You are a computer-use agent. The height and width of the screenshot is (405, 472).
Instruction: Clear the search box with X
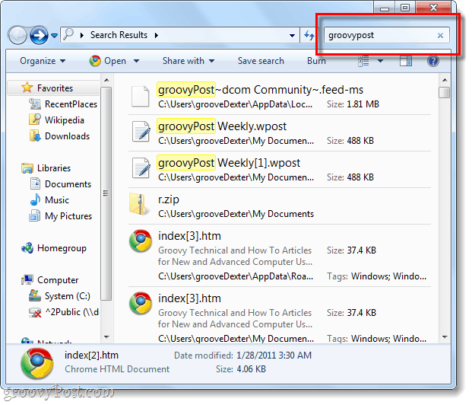pos(440,36)
